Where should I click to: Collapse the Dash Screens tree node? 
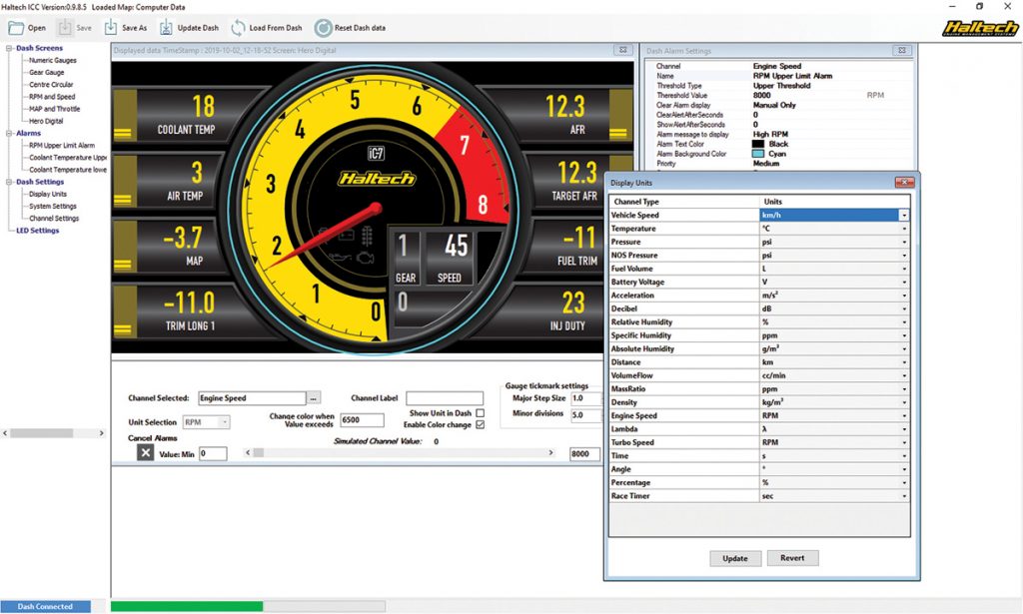point(9,48)
